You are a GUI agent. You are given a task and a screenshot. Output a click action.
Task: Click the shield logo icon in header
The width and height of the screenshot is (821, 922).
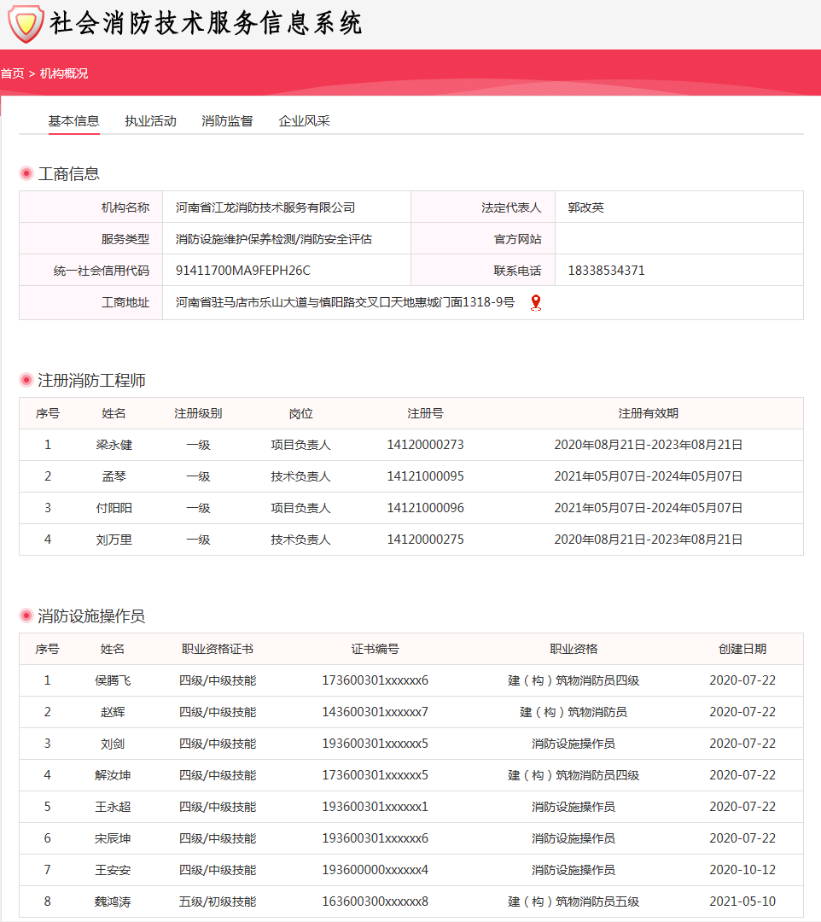click(x=26, y=24)
